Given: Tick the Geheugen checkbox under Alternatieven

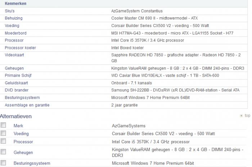Looking at the screenshot, I should [3, 152].
